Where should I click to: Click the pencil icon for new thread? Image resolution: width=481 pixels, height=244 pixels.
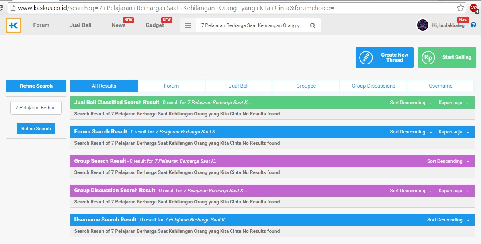[x=366, y=57]
